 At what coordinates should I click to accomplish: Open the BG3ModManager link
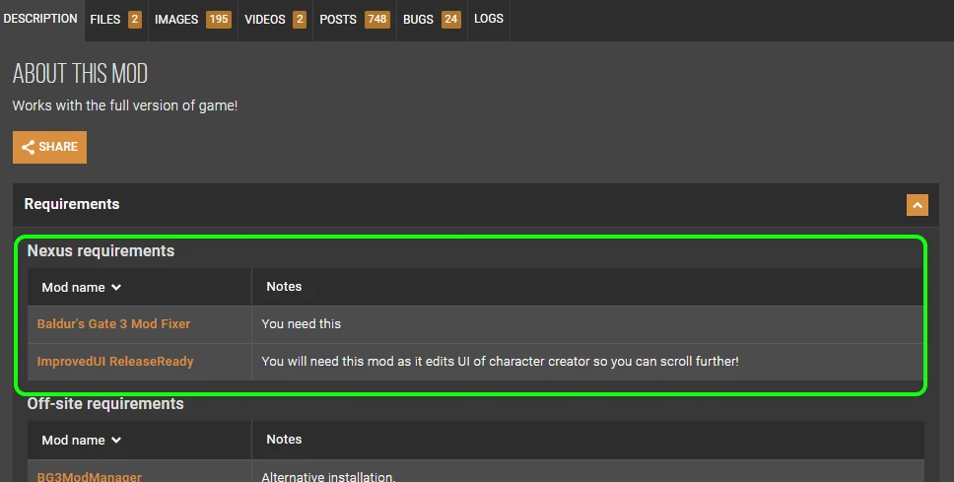pos(90,476)
